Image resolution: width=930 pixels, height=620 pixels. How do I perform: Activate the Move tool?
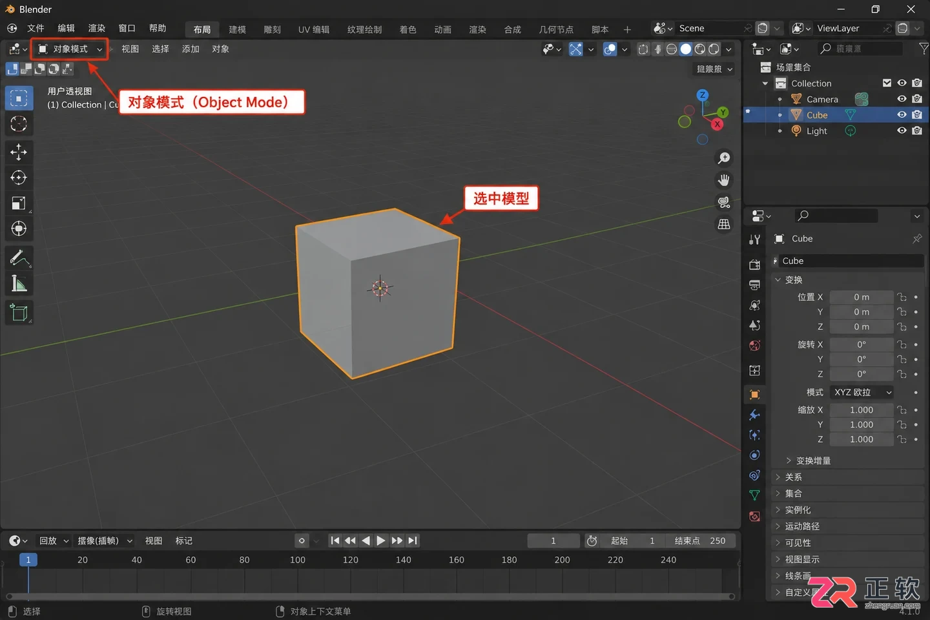coord(19,152)
